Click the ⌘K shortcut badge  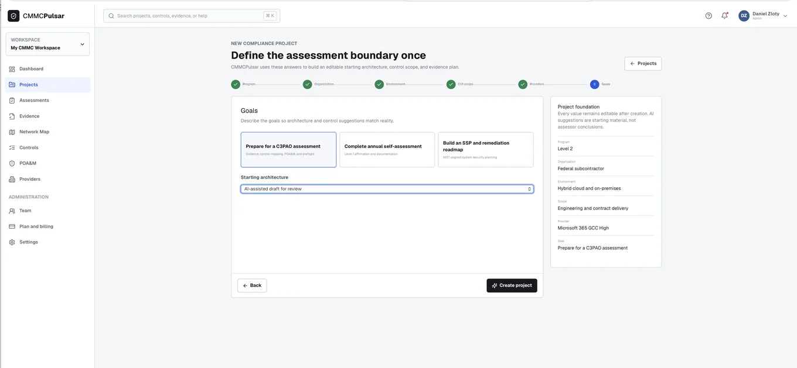[270, 16]
